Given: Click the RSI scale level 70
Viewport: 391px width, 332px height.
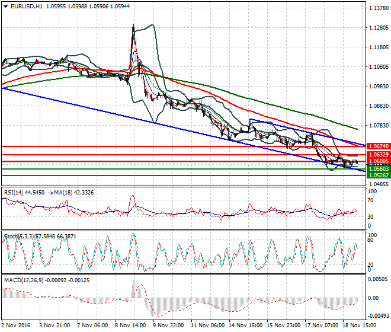Looking at the screenshot, I should coord(370,200).
